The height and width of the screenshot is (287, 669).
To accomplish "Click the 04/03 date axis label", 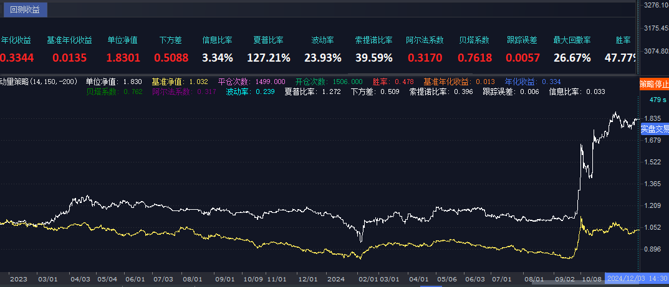I will [x=80, y=279].
